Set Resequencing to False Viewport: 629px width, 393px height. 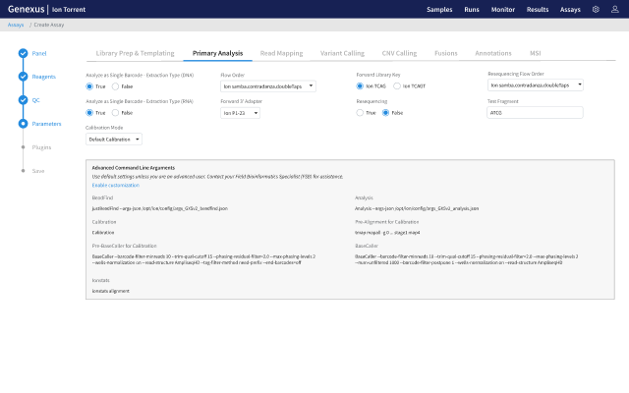pyautogui.click(x=385, y=113)
